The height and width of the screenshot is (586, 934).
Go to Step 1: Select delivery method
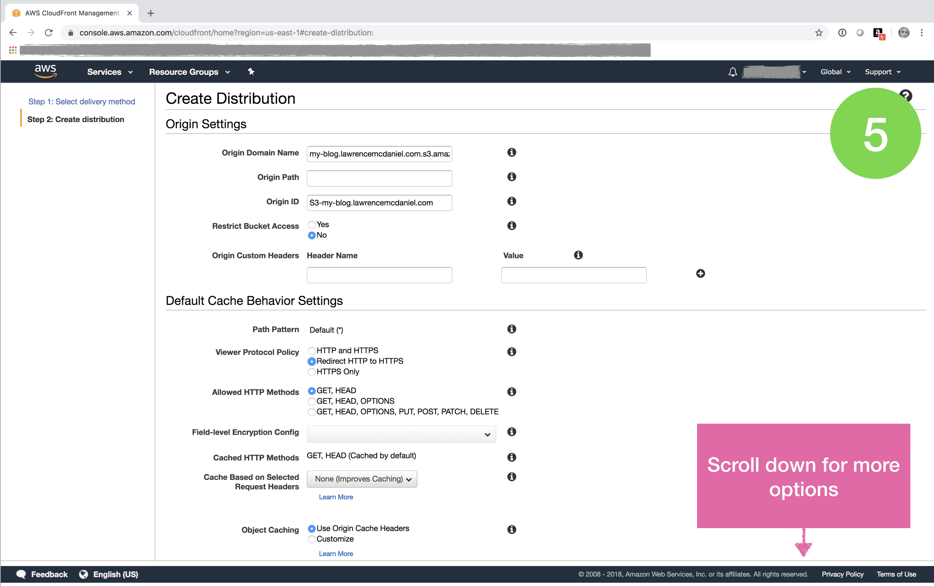pyautogui.click(x=82, y=102)
